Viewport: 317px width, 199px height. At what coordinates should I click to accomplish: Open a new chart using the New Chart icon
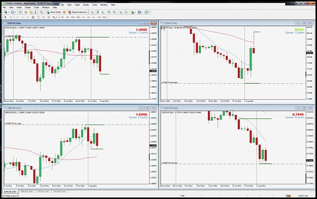(5, 12)
